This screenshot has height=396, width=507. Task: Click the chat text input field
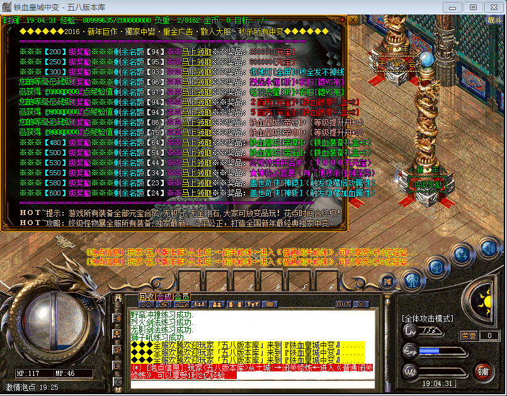point(252,384)
